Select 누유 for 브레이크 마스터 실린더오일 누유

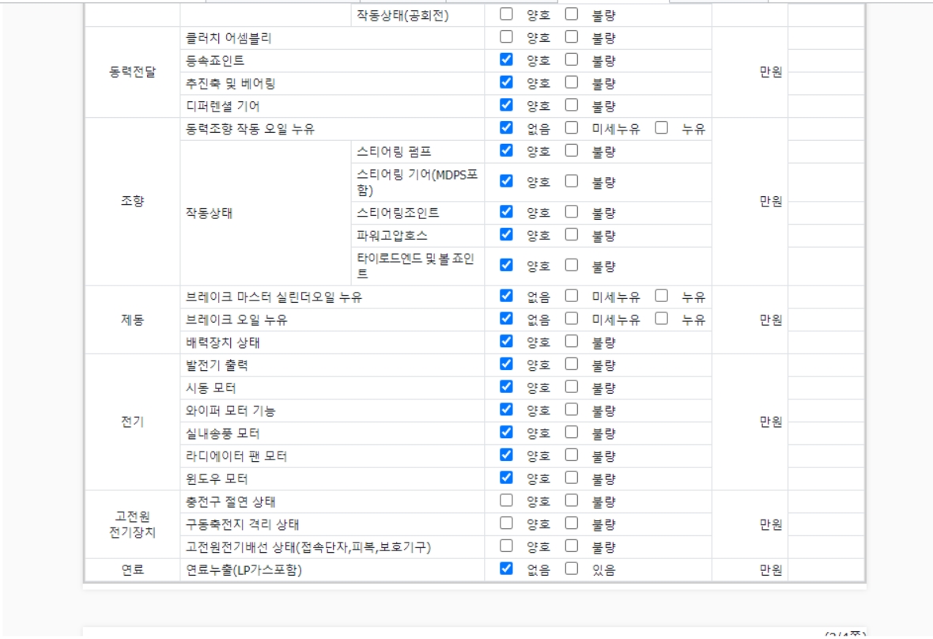(x=662, y=297)
